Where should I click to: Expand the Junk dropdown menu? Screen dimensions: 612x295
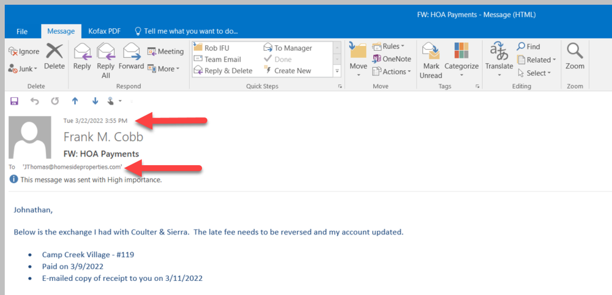tap(23, 69)
